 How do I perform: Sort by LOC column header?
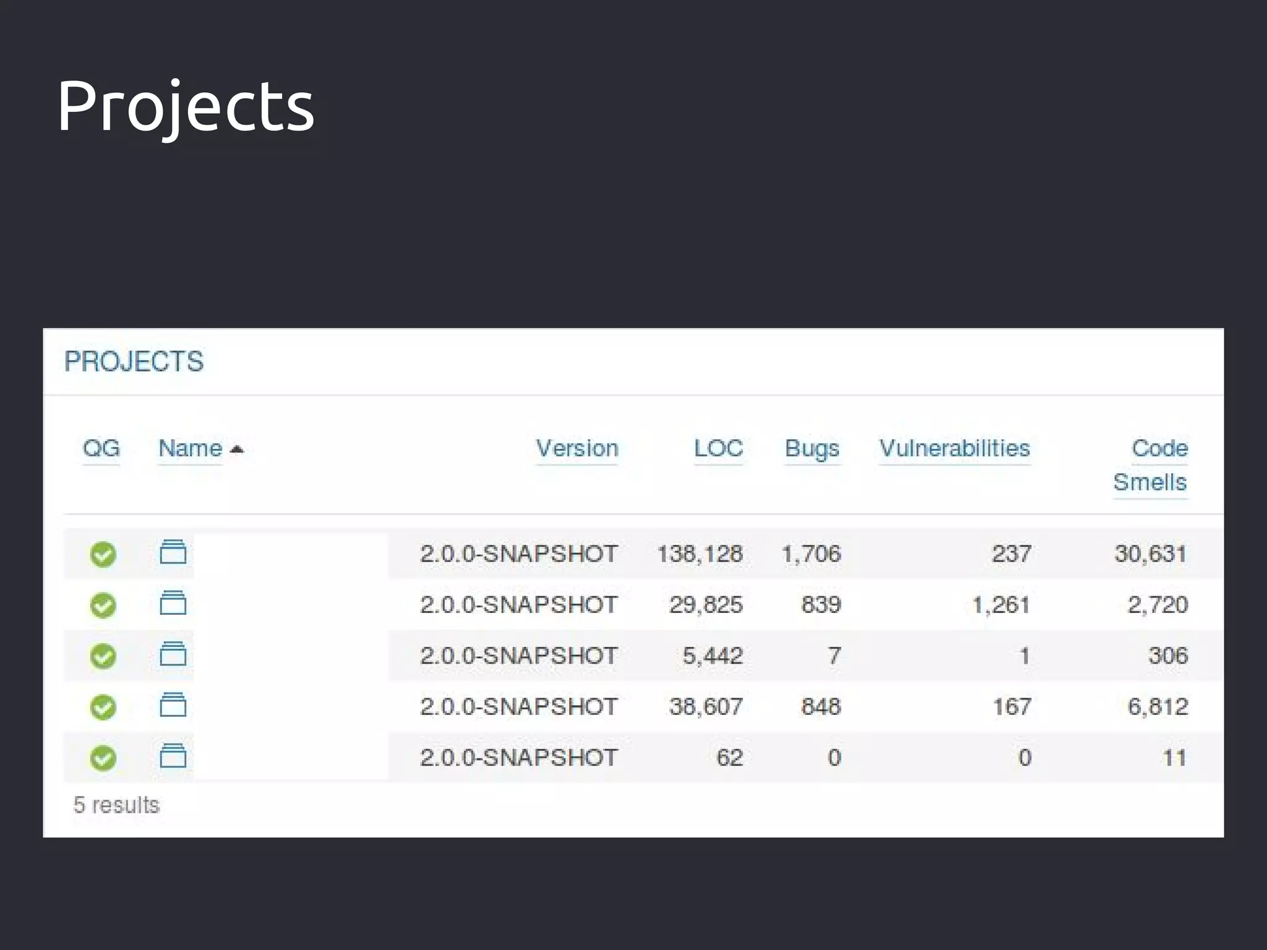click(x=718, y=448)
